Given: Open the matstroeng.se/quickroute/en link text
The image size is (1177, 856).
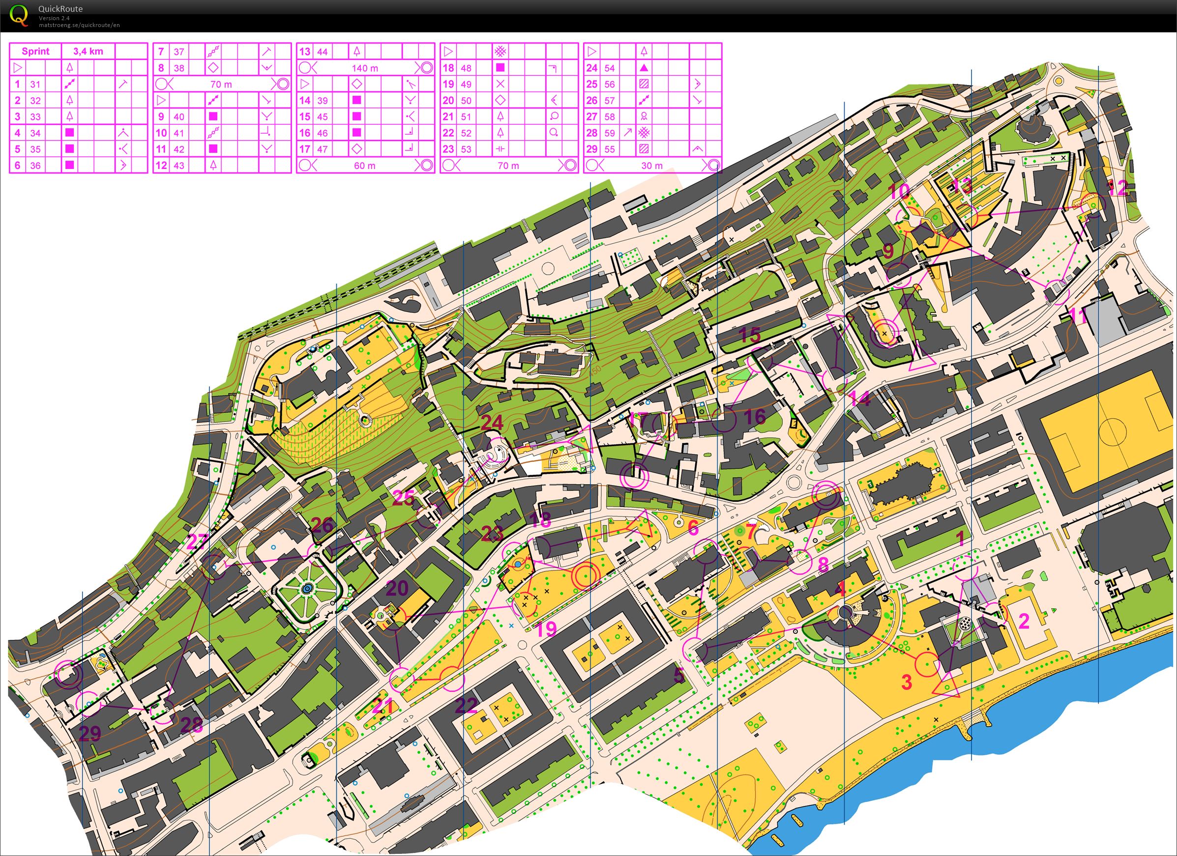Looking at the screenshot, I should point(80,25).
